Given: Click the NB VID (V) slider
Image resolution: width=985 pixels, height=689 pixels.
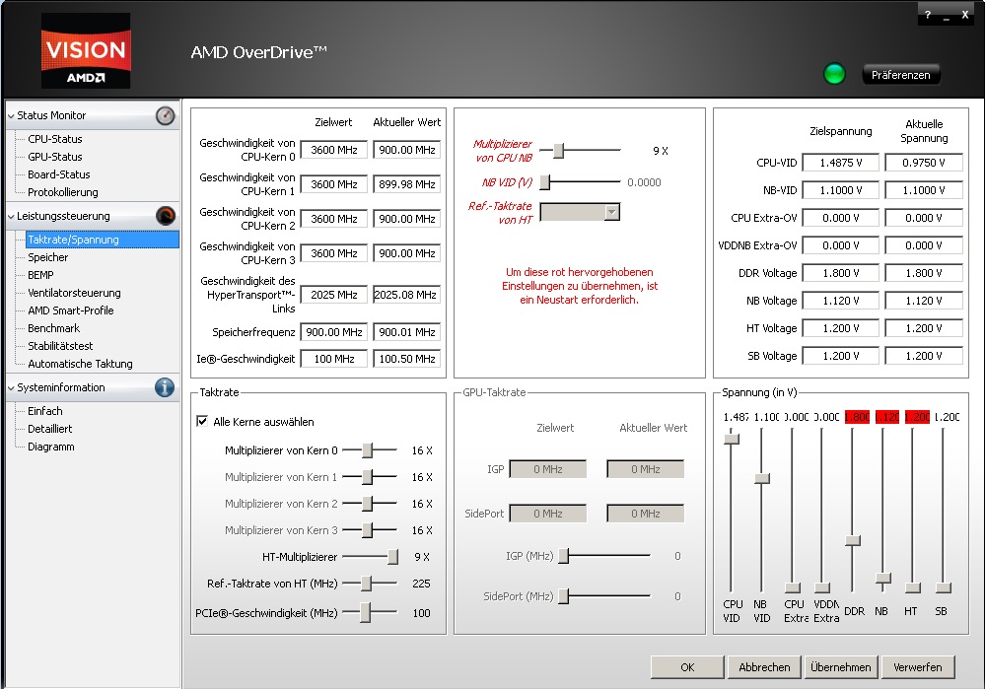Looking at the screenshot, I should point(545,182).
